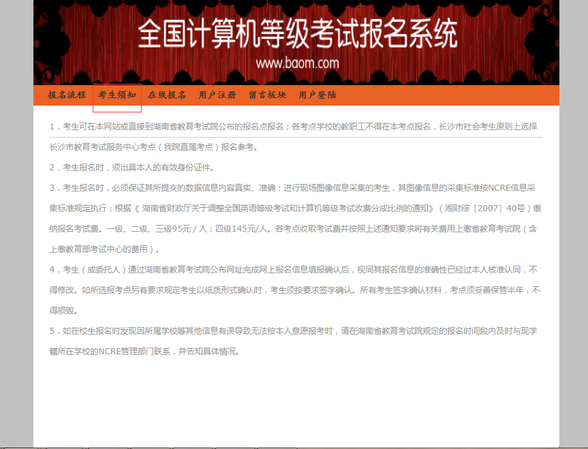Click the line starting '长沙市教育考试服务中心考点'
The image size is (588, 449).
click(155, 147)
